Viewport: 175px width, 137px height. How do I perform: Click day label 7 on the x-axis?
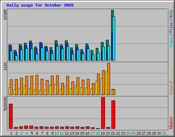[x=42, y=133]
